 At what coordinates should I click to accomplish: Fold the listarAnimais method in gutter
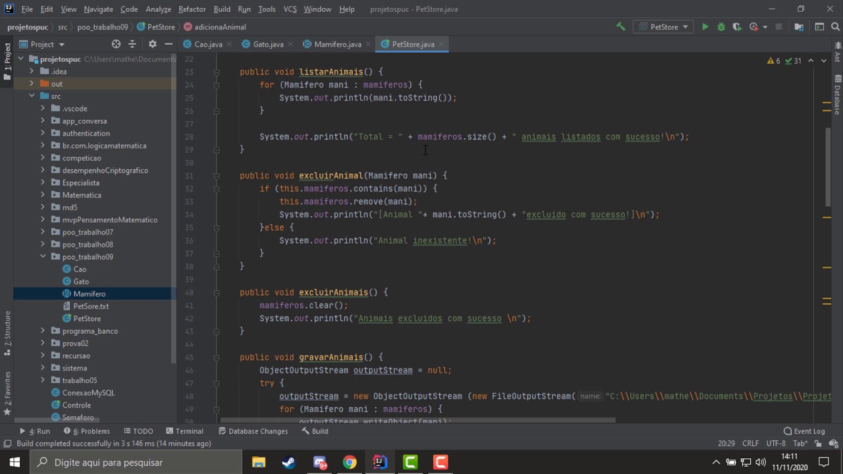tap(216, 72)
